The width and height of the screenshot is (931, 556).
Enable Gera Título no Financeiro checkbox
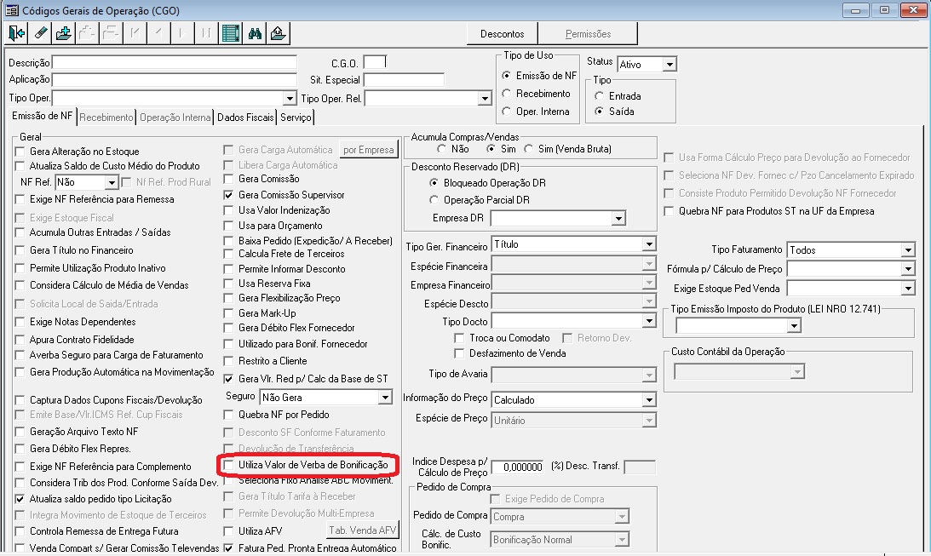[x=20, y=250]
